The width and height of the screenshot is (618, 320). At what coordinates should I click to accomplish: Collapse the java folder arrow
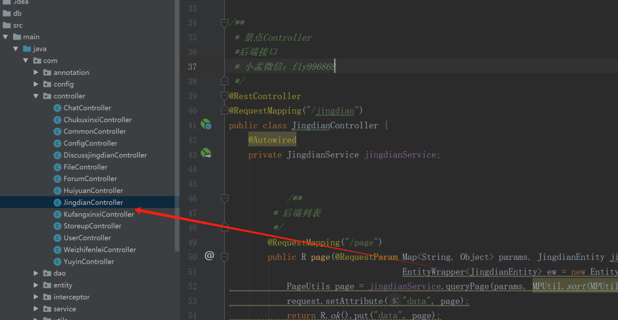[x=16, y=49]
